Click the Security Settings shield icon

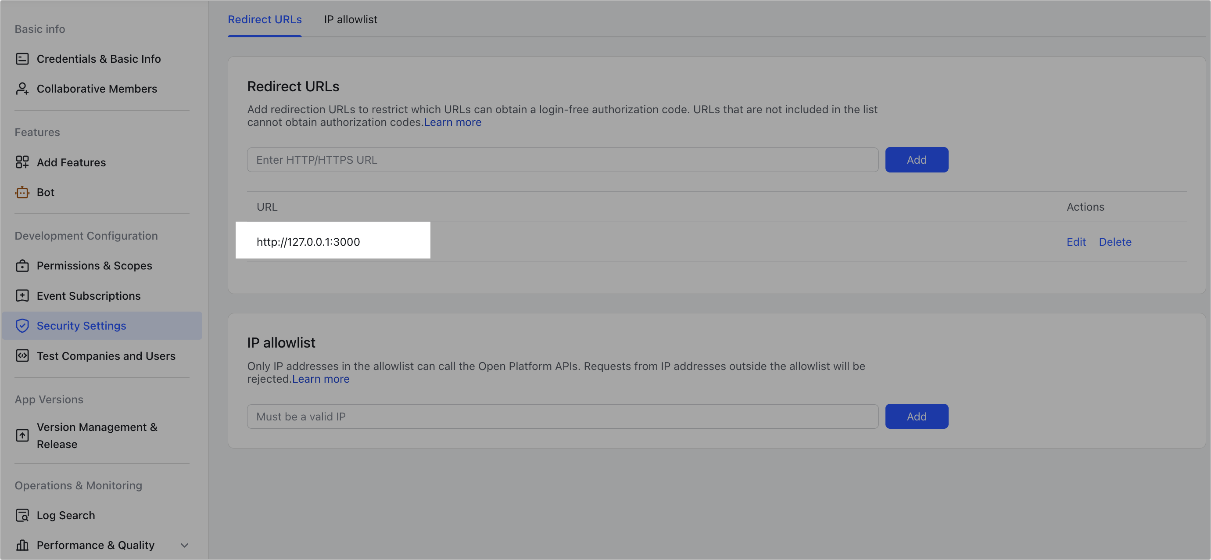pyautogui.click(x=22, y=326)
